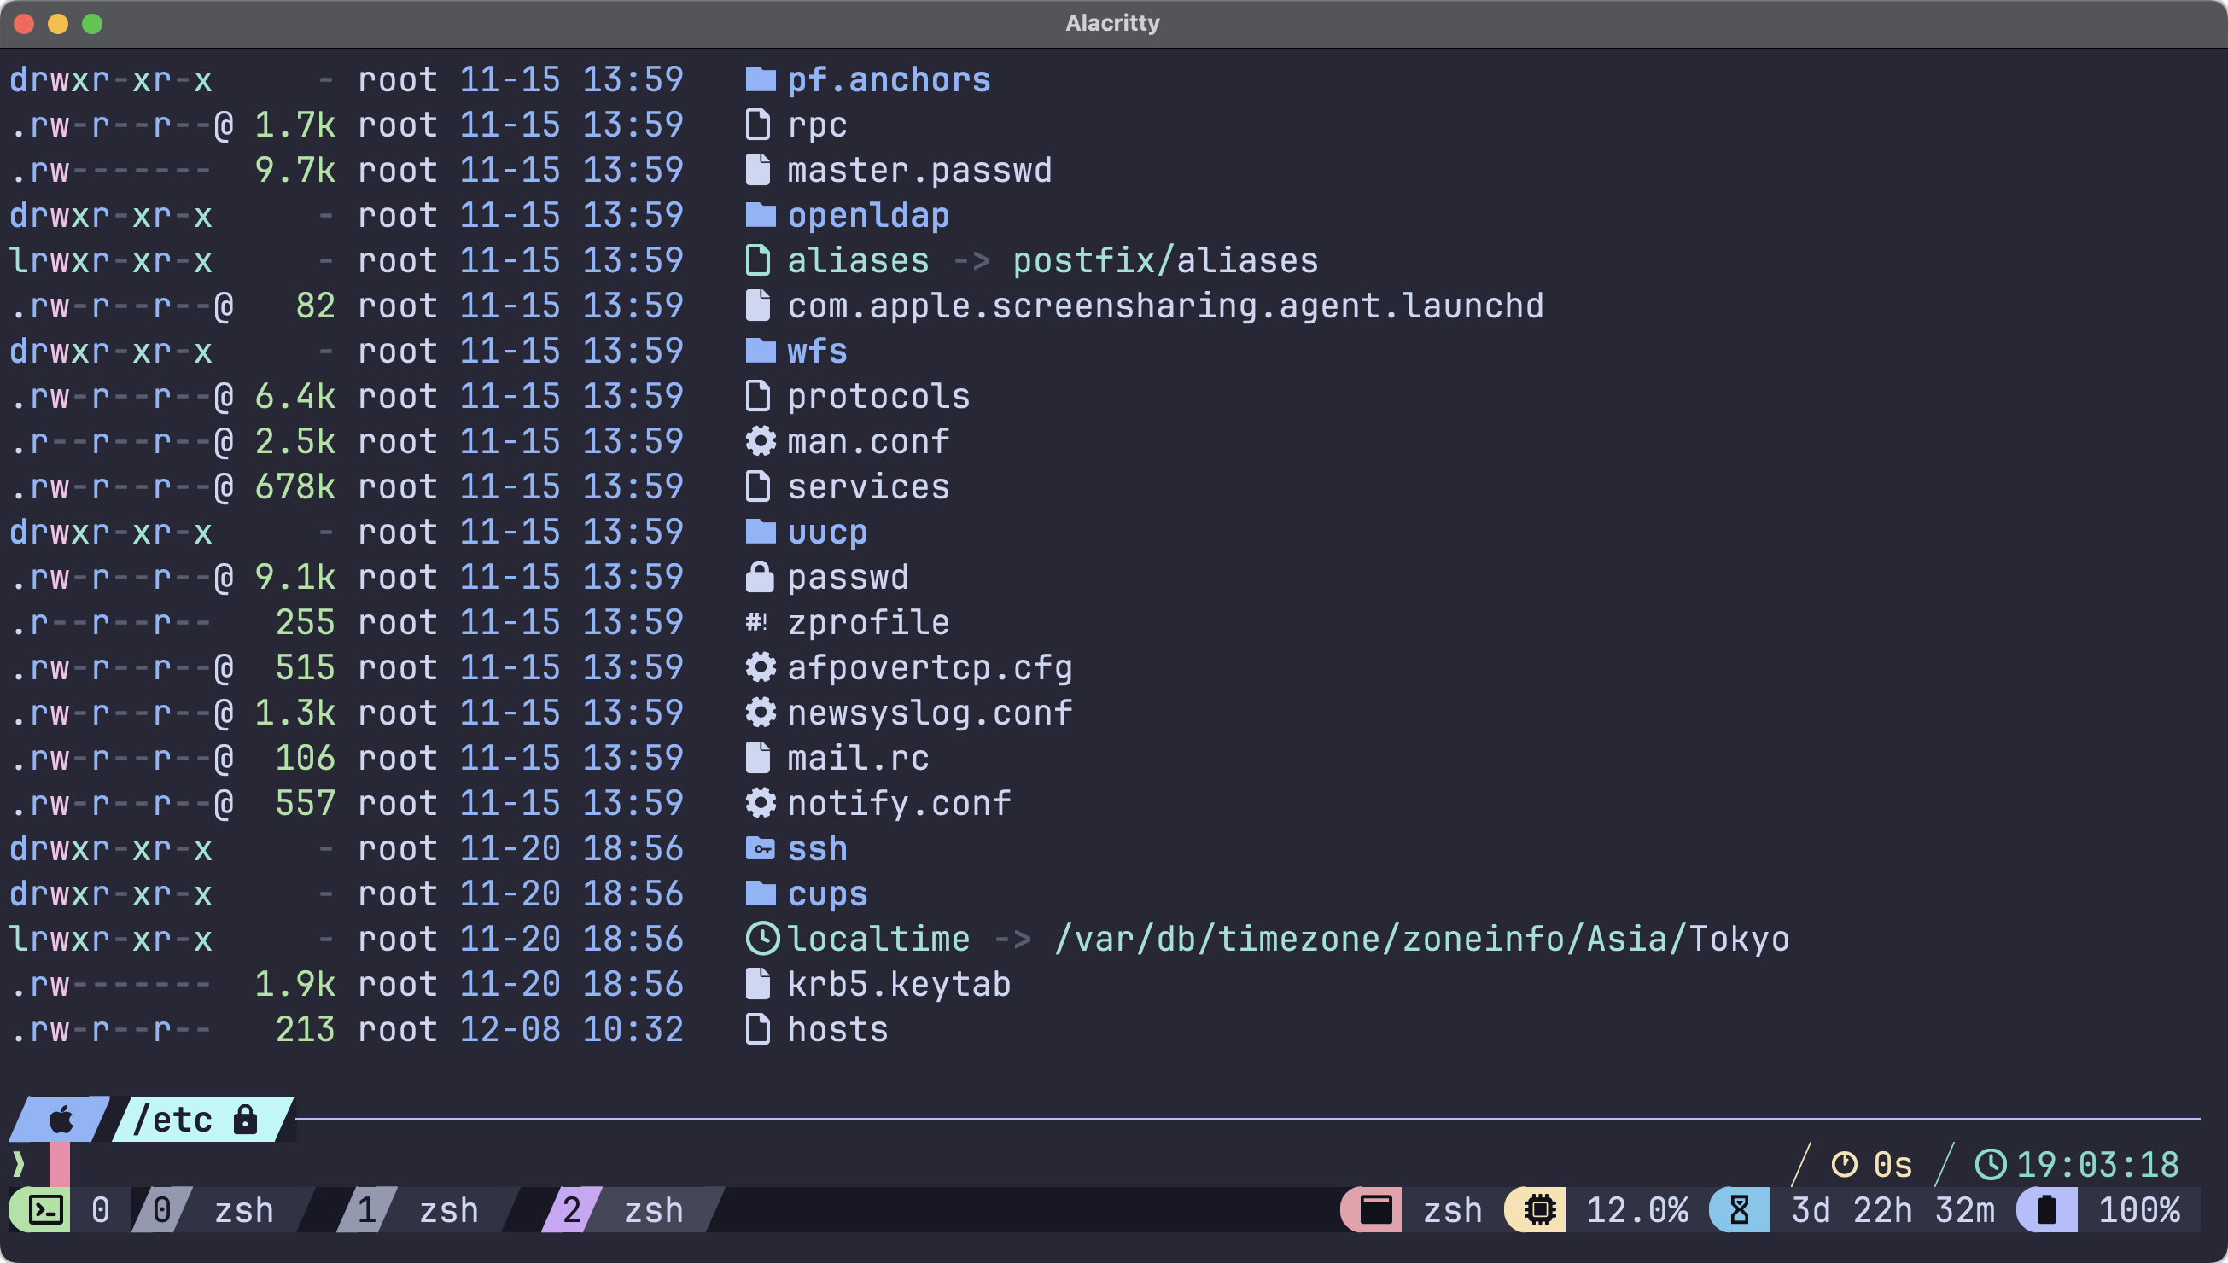Click the localtime symlink name
Viewport: 2228px width, 1263px height.
point(878,939)
